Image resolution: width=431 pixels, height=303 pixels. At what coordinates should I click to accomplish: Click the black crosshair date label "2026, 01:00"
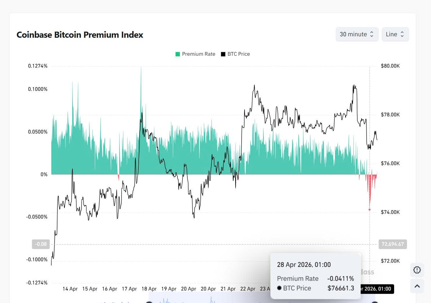pyautogui.click(x=377, y=289)
